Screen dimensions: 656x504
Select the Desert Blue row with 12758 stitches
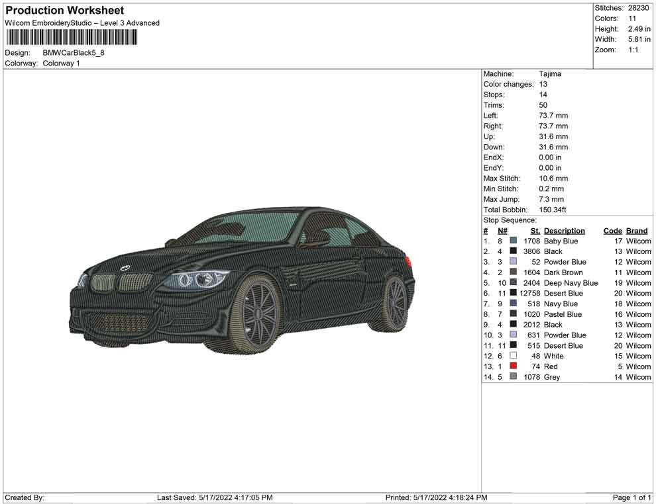tap(563, 294)
